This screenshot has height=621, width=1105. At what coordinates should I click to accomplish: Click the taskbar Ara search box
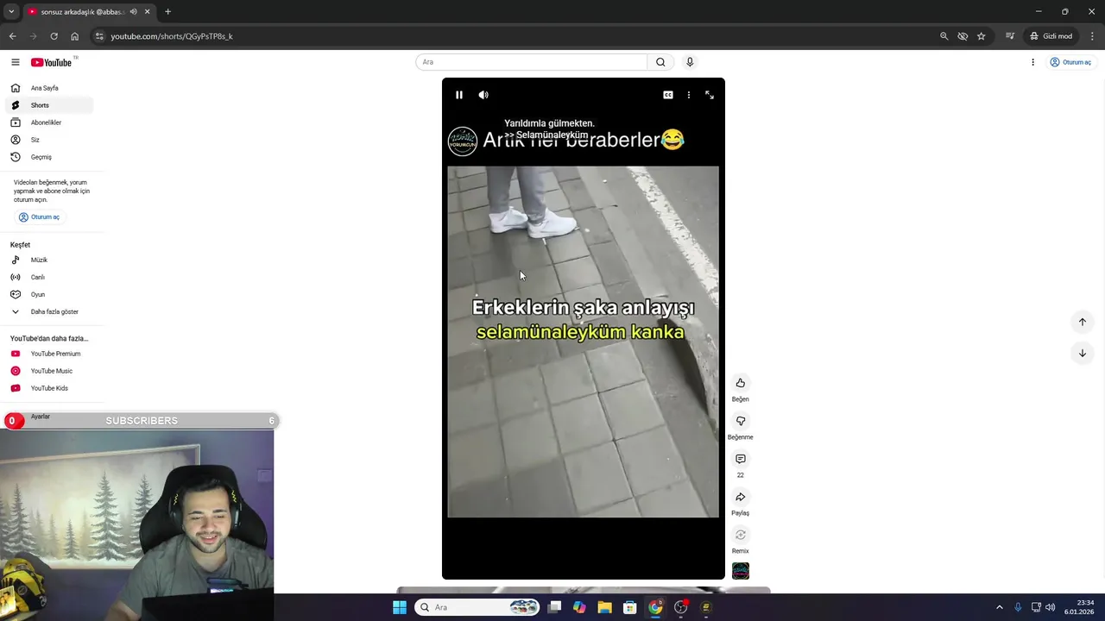pos(477,607)
